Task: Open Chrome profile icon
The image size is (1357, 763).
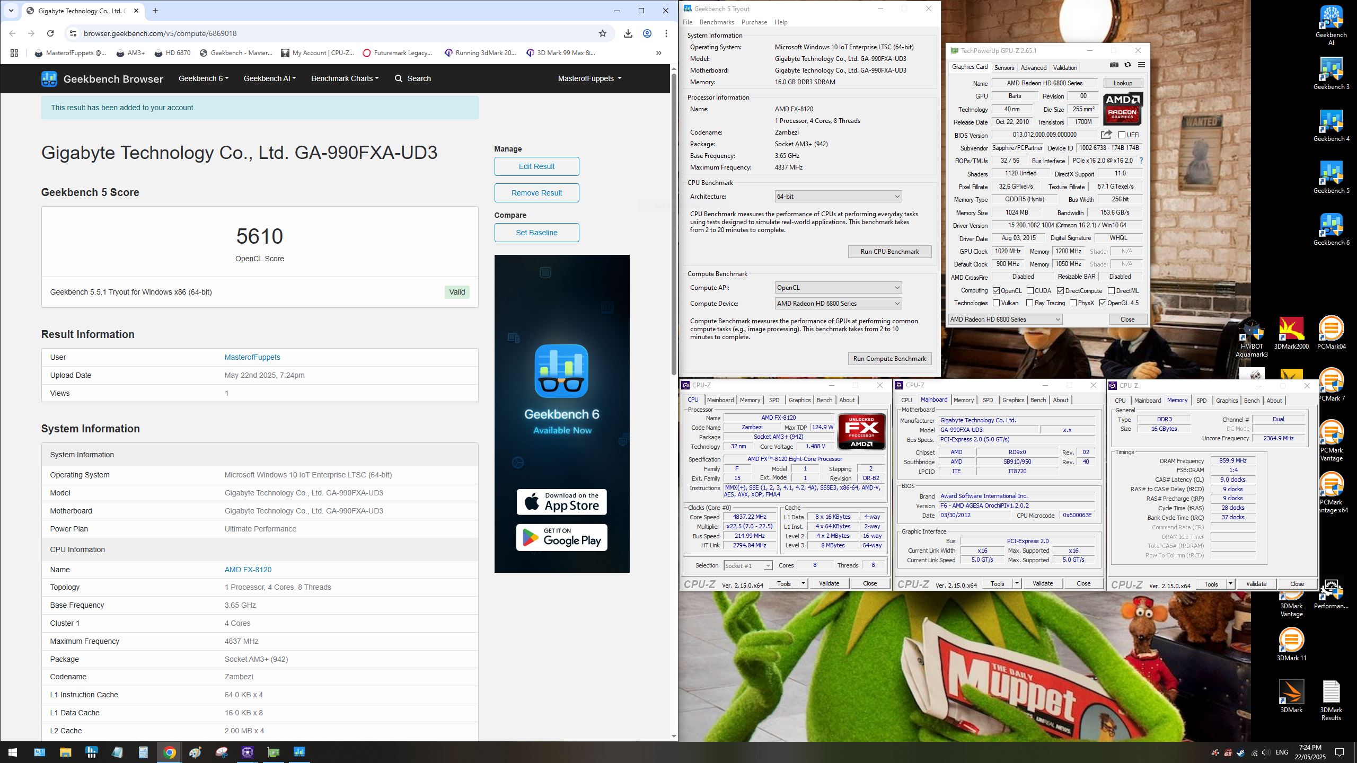Action: tap(647, 33)
